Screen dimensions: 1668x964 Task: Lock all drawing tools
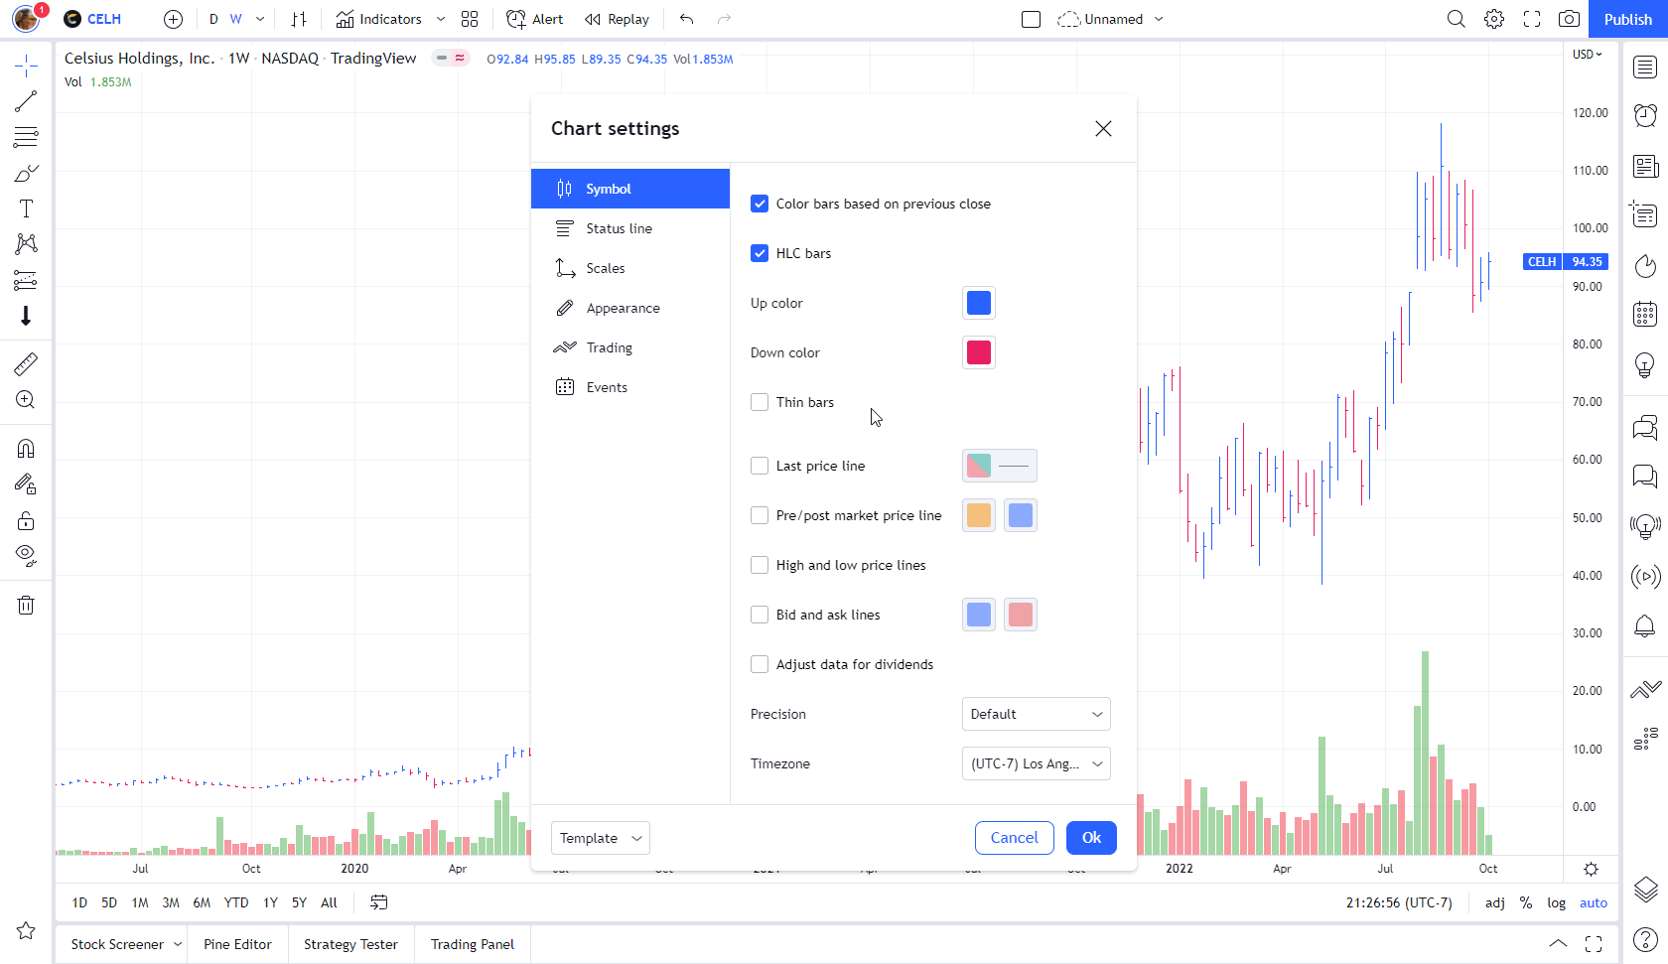tap(26, 520)
